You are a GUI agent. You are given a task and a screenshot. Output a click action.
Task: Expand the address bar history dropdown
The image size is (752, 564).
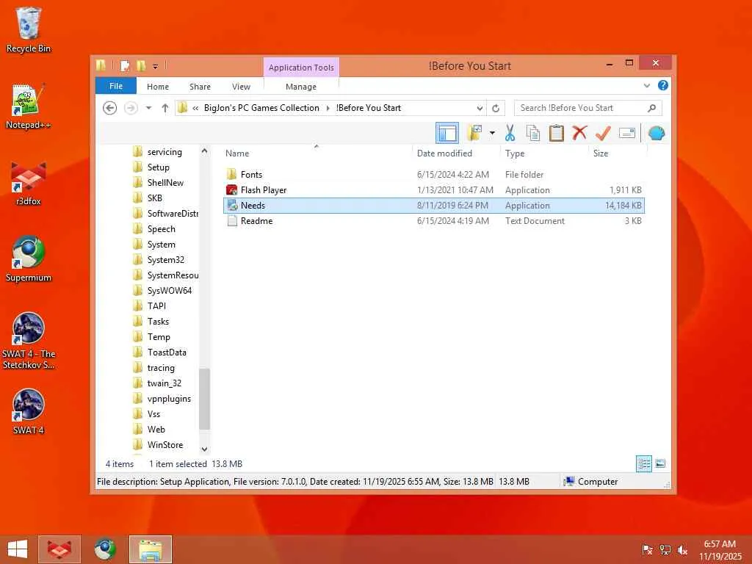[x=480, y=109]
